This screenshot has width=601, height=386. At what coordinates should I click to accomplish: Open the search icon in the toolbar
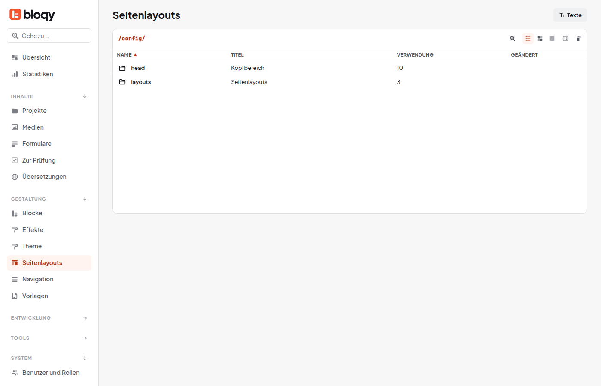(x=513, y=39)
